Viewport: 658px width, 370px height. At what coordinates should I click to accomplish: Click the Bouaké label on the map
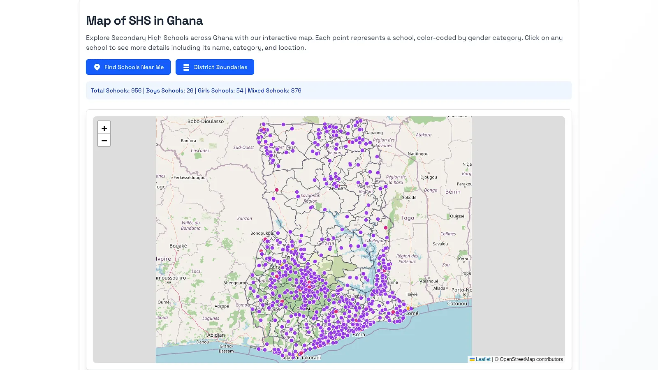[178, 246]
